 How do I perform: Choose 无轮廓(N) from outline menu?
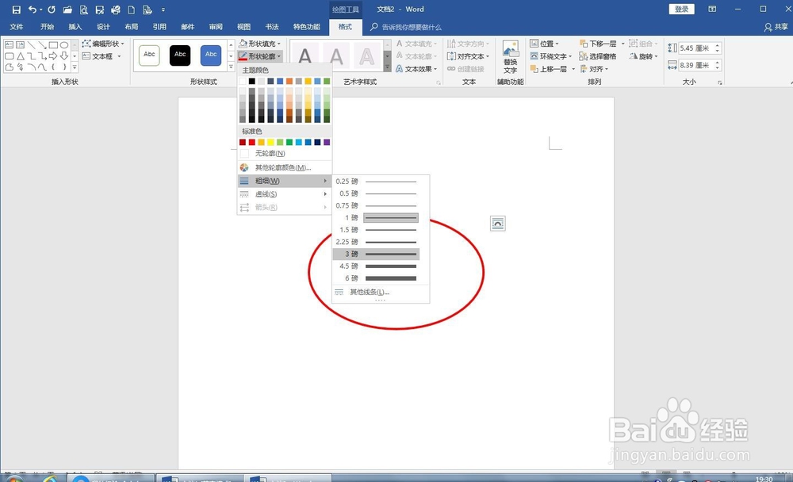pos(284,153)
